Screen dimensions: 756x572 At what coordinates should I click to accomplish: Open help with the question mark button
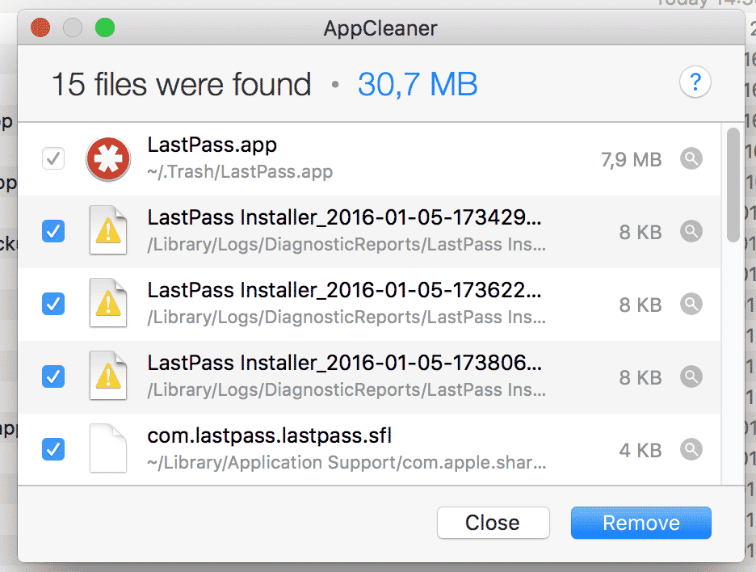tap(695, 82)
